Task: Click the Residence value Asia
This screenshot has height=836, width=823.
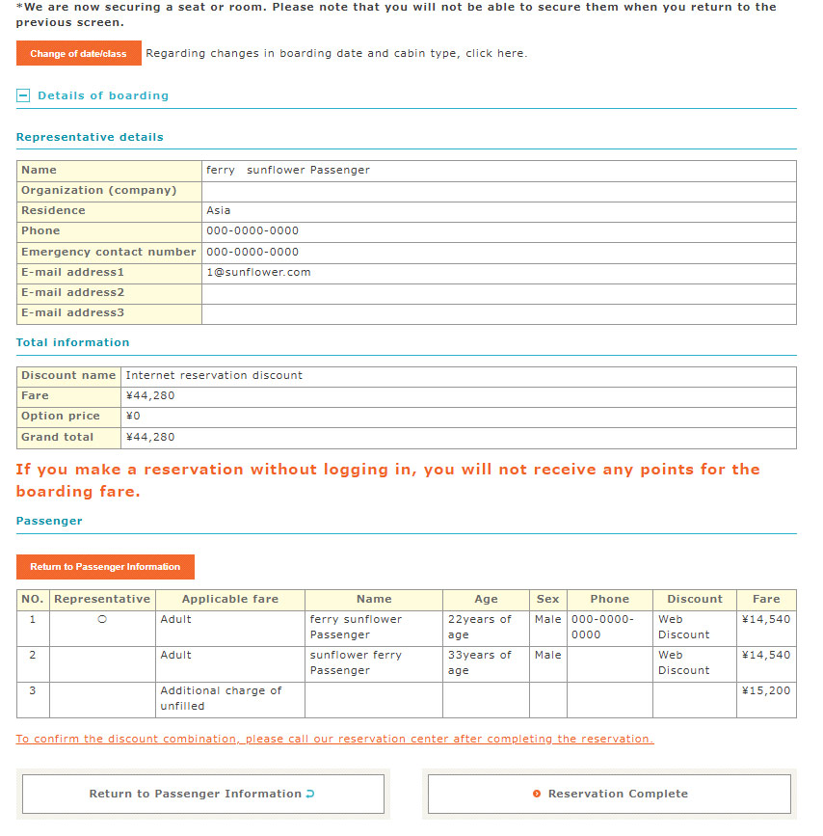Action: 219,210
